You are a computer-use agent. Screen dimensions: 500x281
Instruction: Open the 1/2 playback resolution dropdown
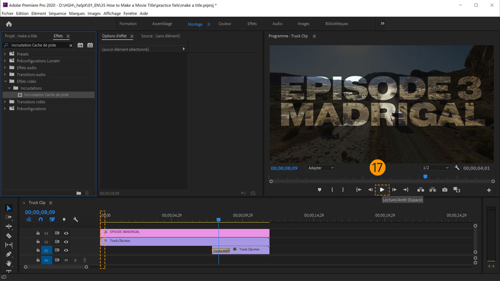click(435, 168)
